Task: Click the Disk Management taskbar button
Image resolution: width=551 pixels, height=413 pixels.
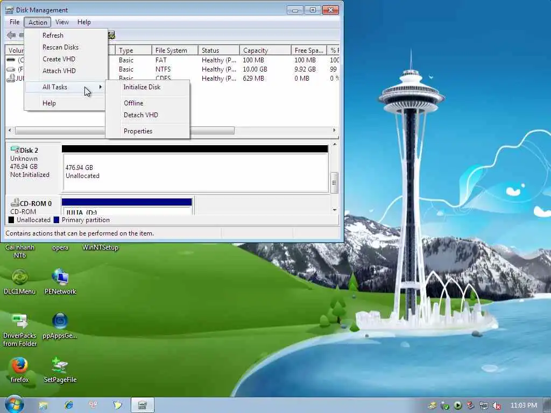Action: click(x=143, y=405)
